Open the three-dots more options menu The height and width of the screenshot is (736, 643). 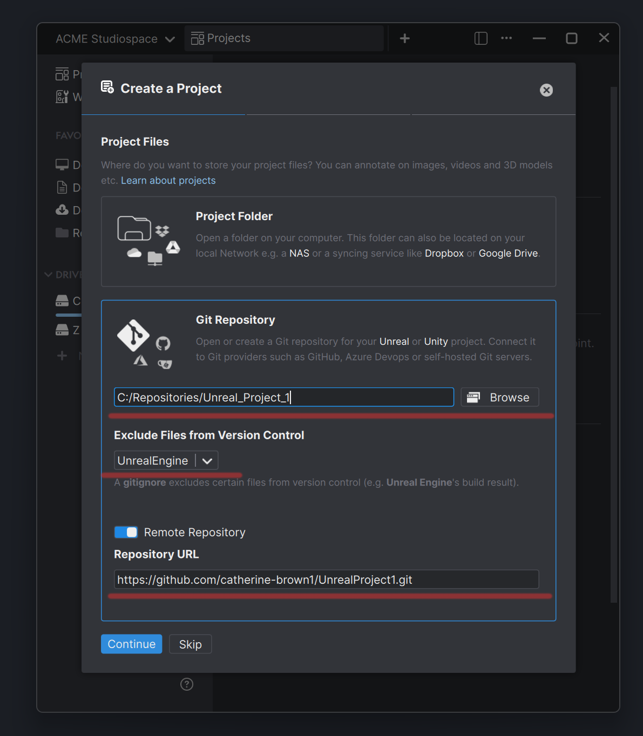tap(506, 38)
